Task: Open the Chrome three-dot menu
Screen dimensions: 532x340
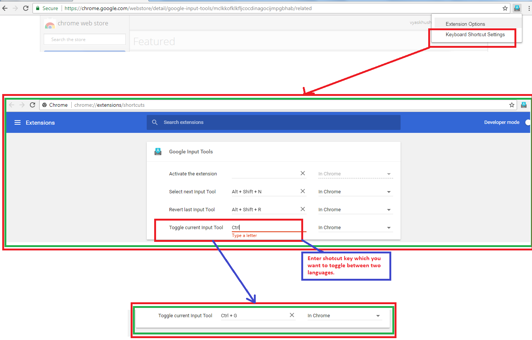Action: point(529,8)
